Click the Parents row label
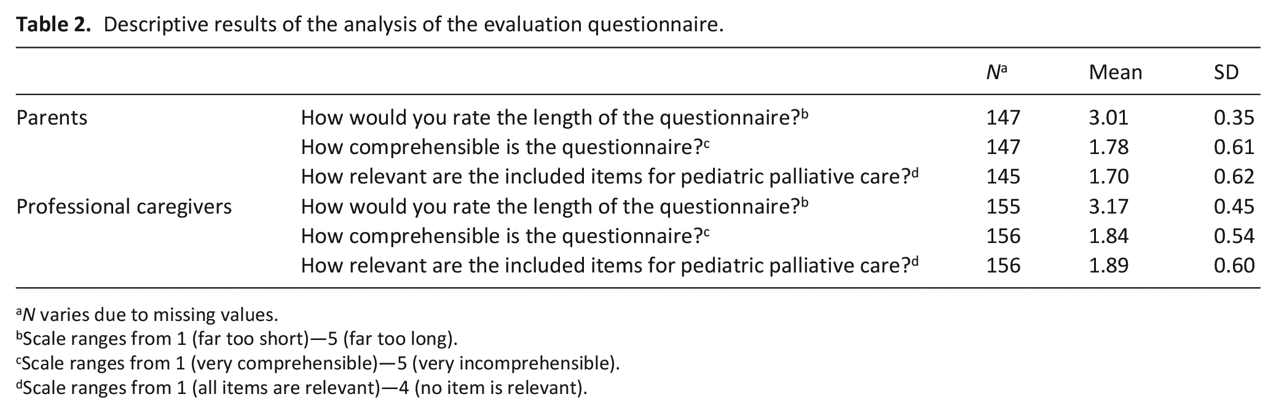Image resolution: width=1276 pixels, height=413 pixels. pyautogui.click(x=52, y=118)
